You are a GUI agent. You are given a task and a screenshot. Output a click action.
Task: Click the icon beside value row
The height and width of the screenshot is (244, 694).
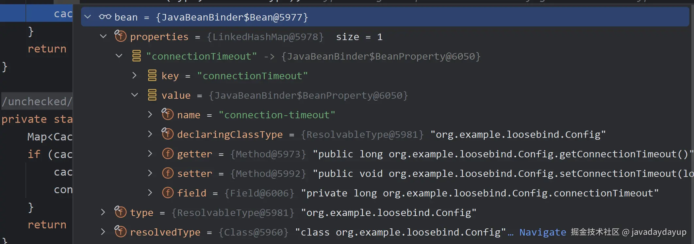coord(152,95)
